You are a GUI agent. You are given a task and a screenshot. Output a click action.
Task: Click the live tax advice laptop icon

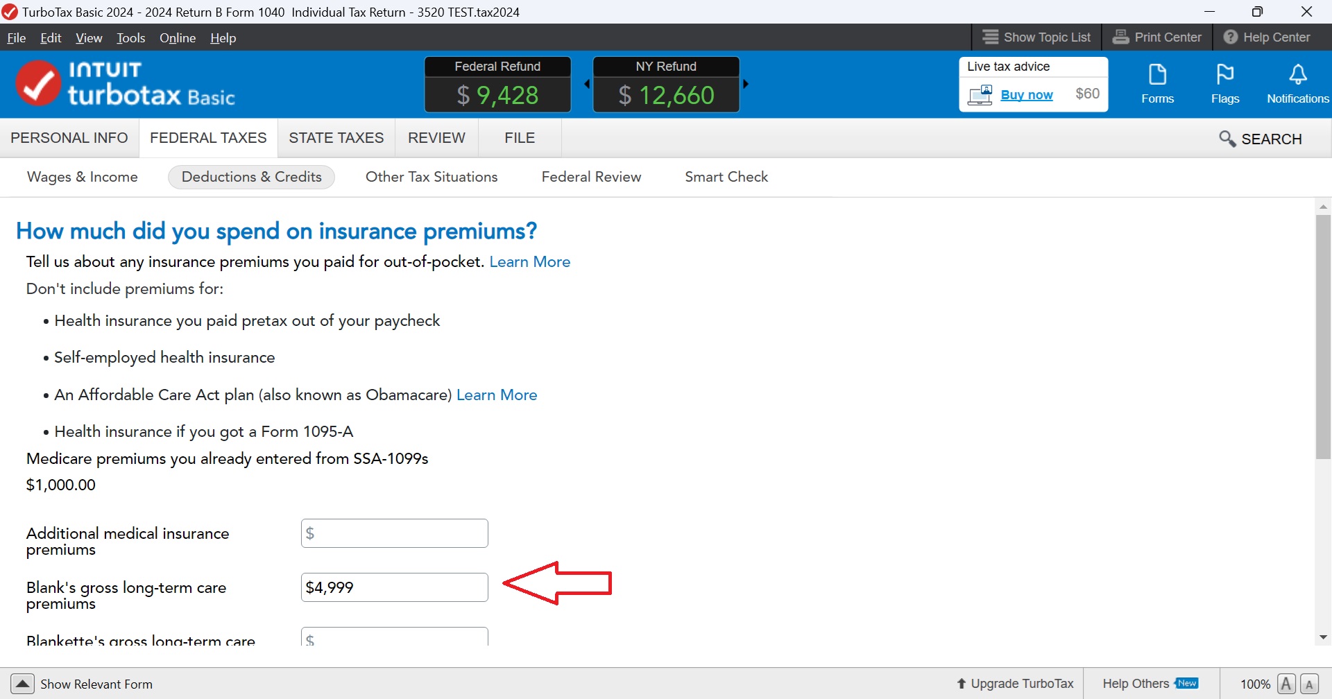(x=980, y=95)
